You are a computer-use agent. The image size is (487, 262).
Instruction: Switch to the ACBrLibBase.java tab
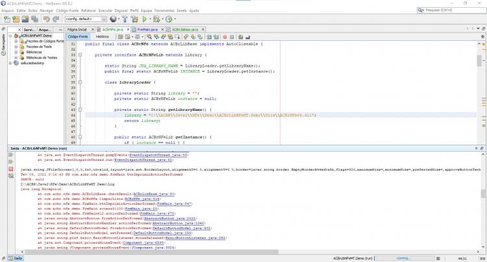(x=185, y=29)
